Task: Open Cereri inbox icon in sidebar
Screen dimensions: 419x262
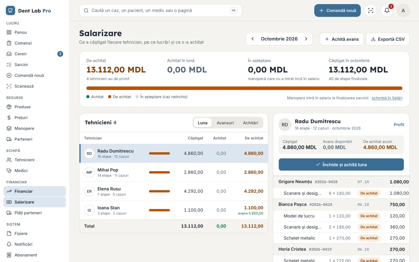Action: (x=9, y=54)
